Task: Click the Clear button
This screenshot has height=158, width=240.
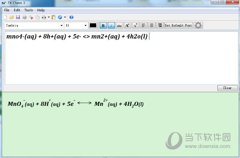Action: [228, 88]
